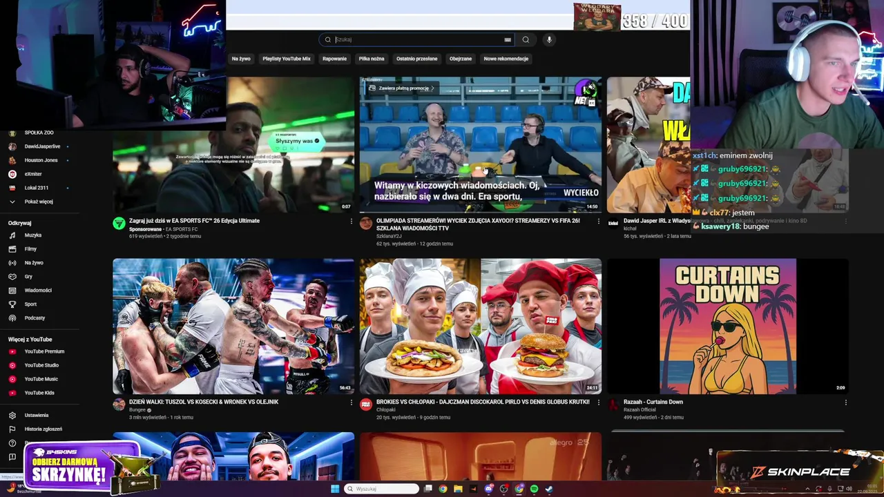
Task: Open the Sport trophy icon
Action: (x=12, y=304)
